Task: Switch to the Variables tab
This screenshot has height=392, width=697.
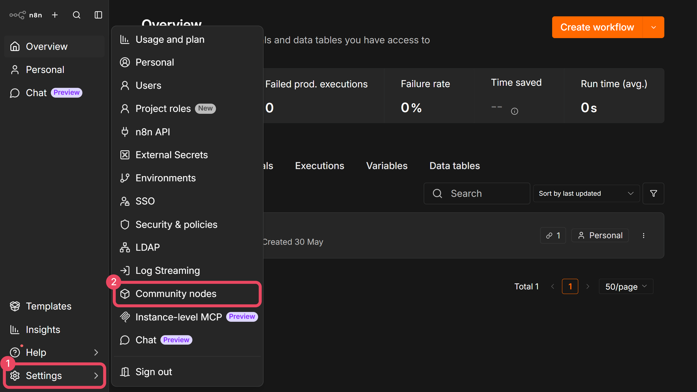Action: [x=387, y=166]
